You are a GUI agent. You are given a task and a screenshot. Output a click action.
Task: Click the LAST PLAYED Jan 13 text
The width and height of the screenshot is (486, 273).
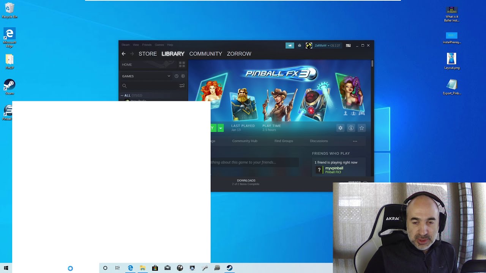[243, 128]
